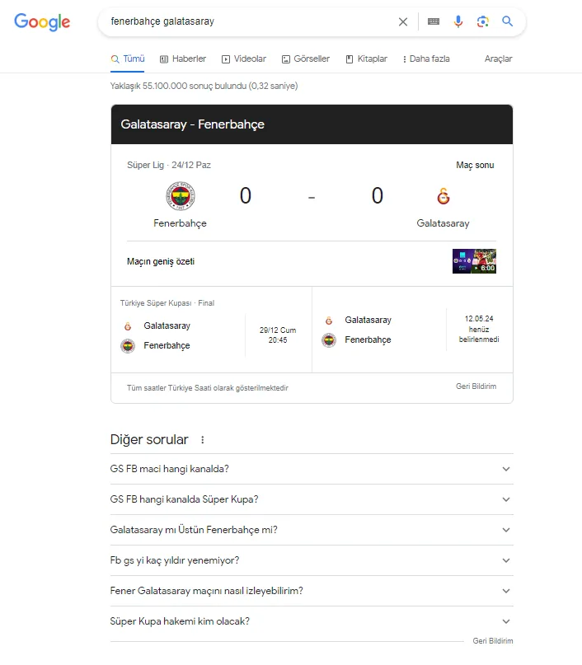Open the Galatasaray - Fenerbahçe card header
582x665 pixels.
click(312, 124)
